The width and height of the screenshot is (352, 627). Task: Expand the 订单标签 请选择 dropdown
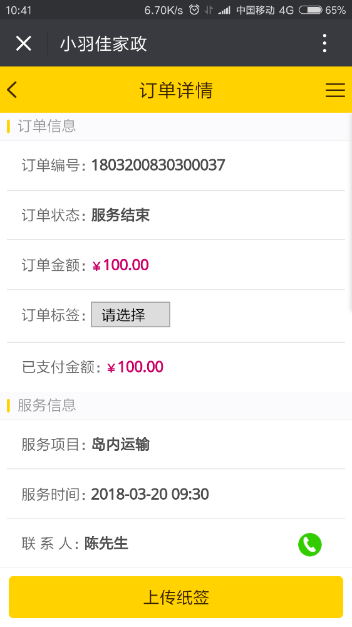131,314
